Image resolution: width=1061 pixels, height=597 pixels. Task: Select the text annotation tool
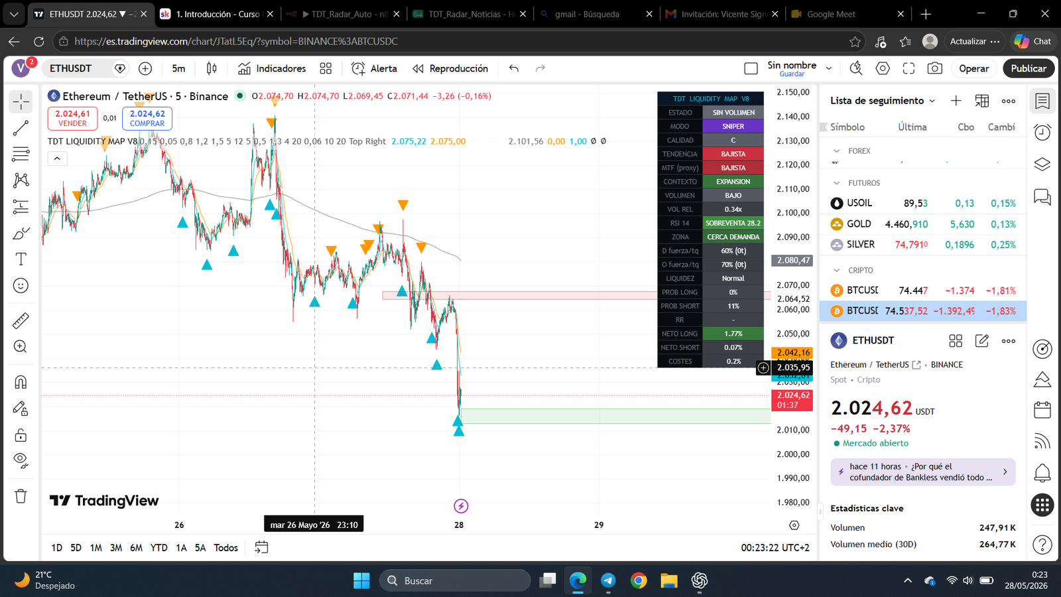pyautogui.click(x=21, y=259)
